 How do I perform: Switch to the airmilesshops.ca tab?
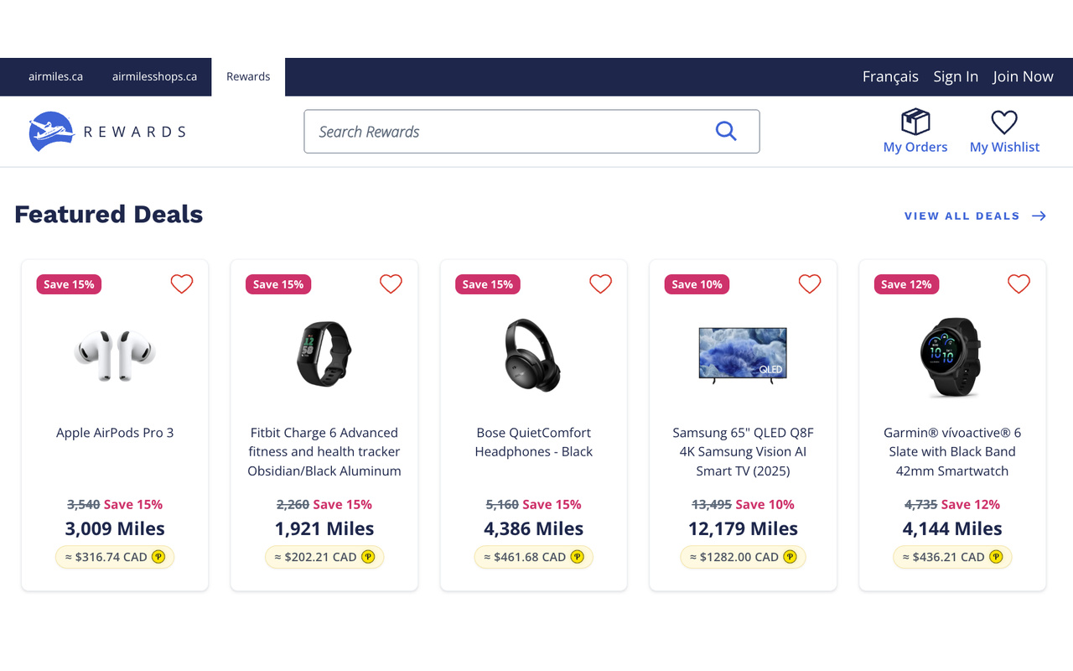tap(154, 76)
